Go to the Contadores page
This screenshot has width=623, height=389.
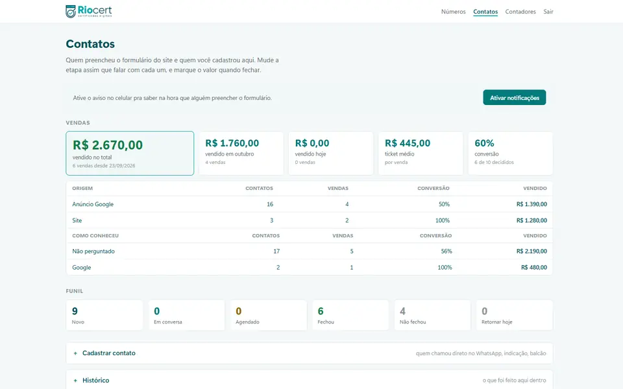pos(520,12)
